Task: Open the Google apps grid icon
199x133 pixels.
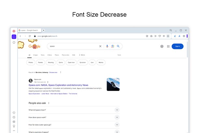Action: (x=168, y=46)
